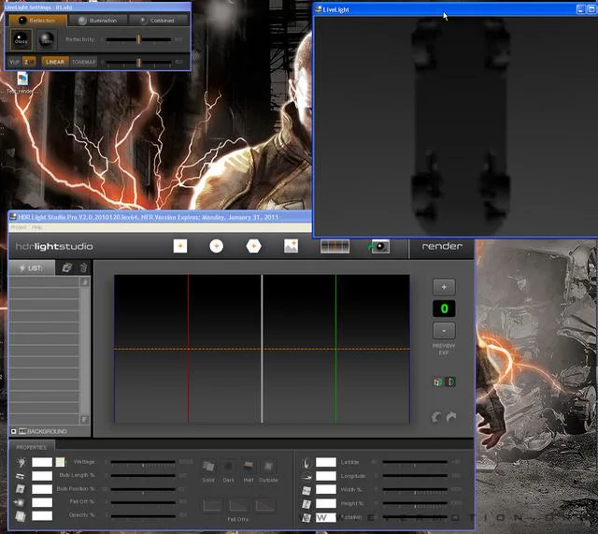
Task: Click the Wattage light bulb icon
Action: point(21,462)
